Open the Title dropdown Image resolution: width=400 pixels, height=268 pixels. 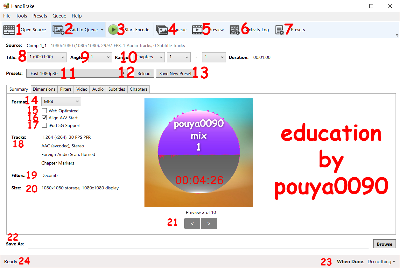click(46, 57)
